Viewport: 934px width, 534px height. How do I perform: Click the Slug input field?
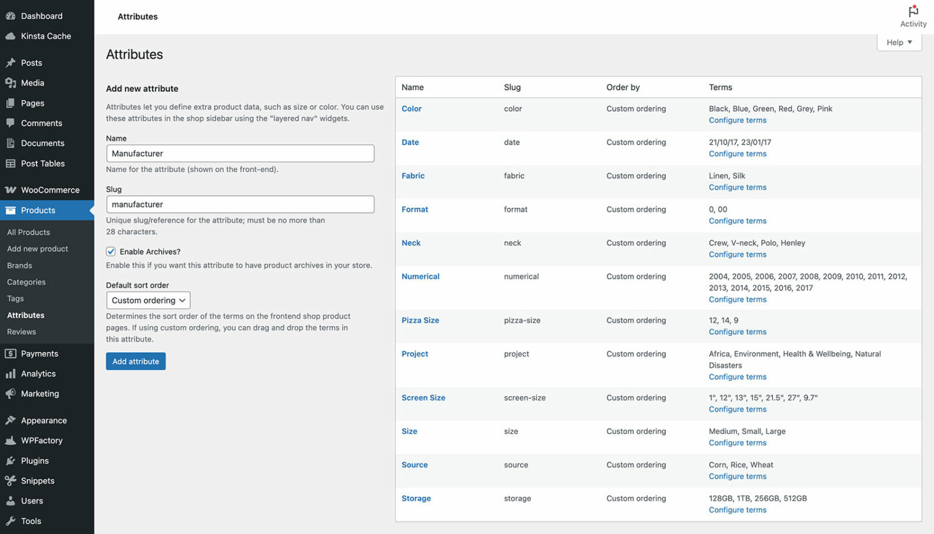tap(240, 204)
